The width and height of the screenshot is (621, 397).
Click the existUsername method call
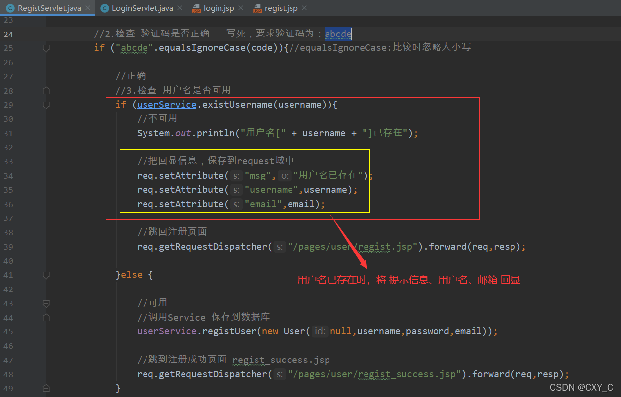point(237,105)
